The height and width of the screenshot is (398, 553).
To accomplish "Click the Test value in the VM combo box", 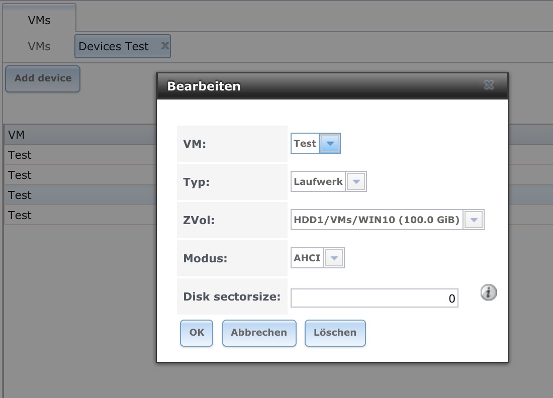I will click(305, 143).
